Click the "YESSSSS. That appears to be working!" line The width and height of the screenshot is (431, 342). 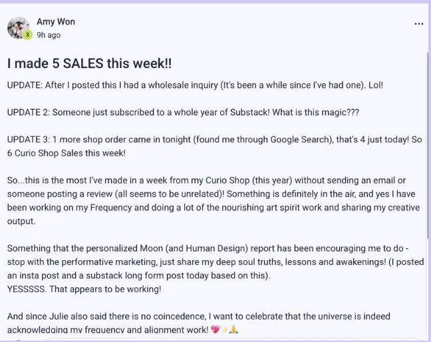pyautogui.click(x=84, y=289)
